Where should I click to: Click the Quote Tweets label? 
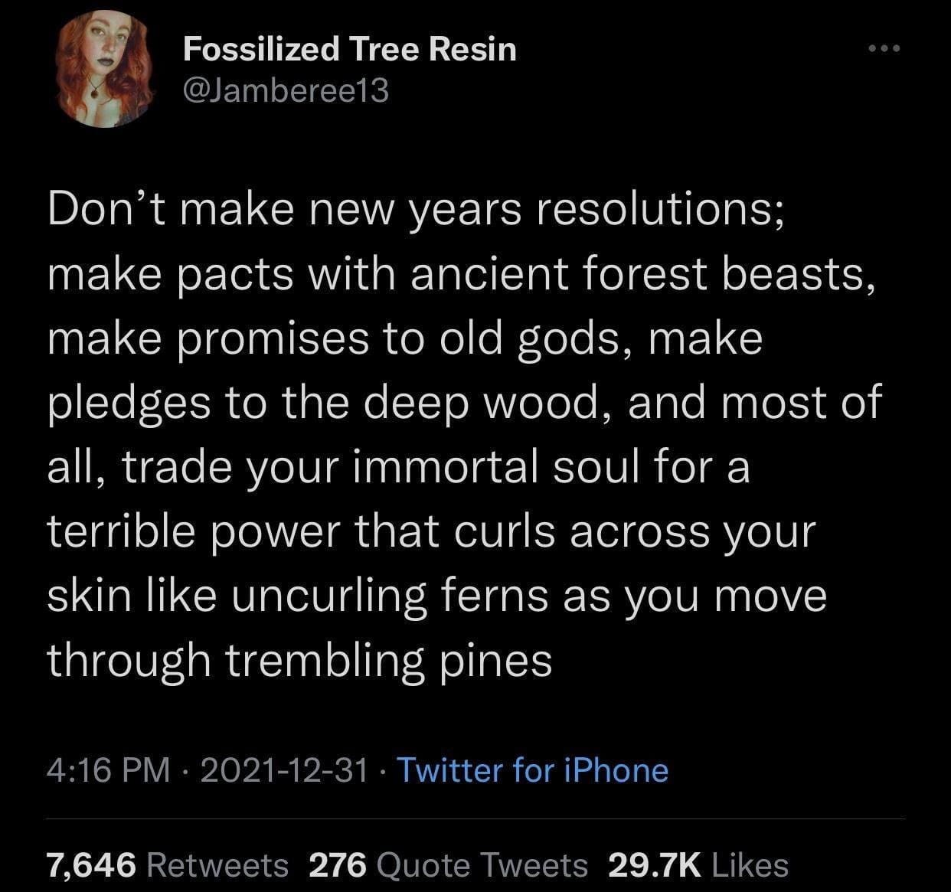[x=482, y=864]
